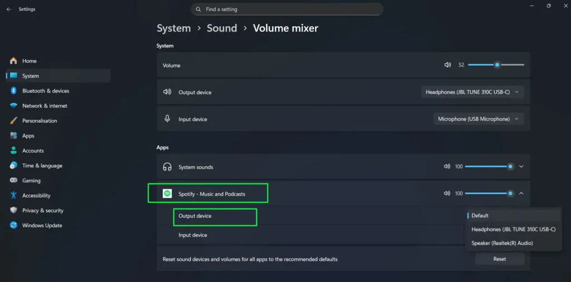Mute Spotify using its speaker icon
This screenshot has width=571, height=282.
pyautogui.click(x=447, y=193)
